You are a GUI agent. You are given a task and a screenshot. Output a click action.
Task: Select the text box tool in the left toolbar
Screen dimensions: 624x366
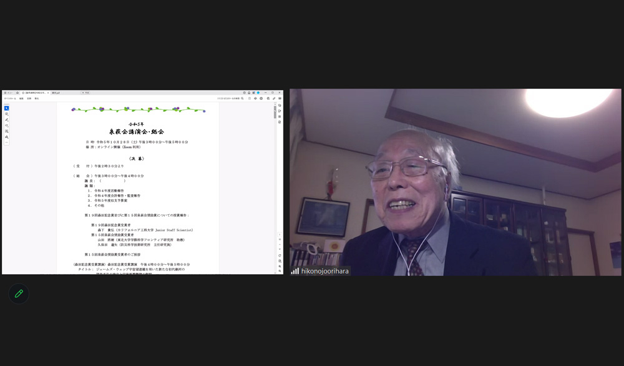coord(7,131)
